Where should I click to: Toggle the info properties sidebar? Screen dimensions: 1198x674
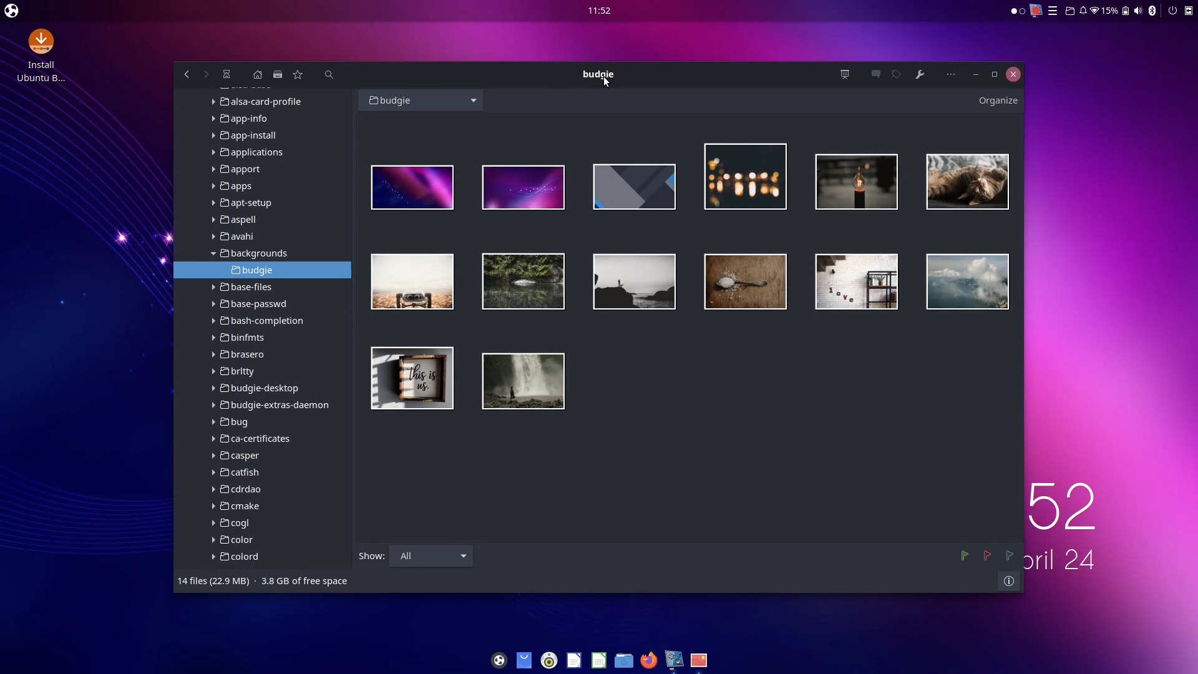coord(1009,581)
